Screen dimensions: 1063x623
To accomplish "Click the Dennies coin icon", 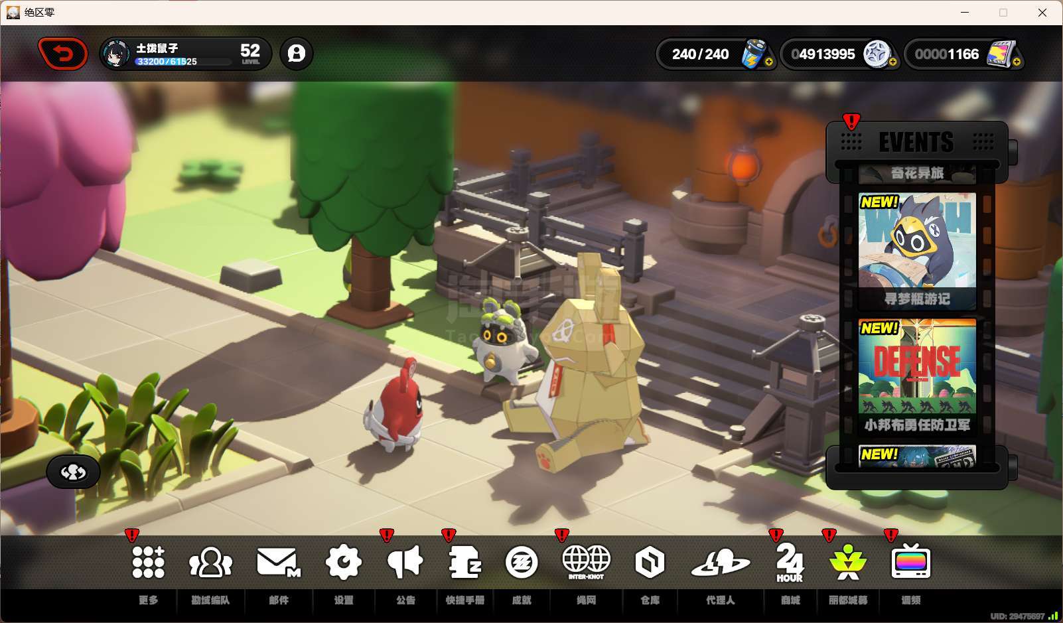I will tap(876, 53).
